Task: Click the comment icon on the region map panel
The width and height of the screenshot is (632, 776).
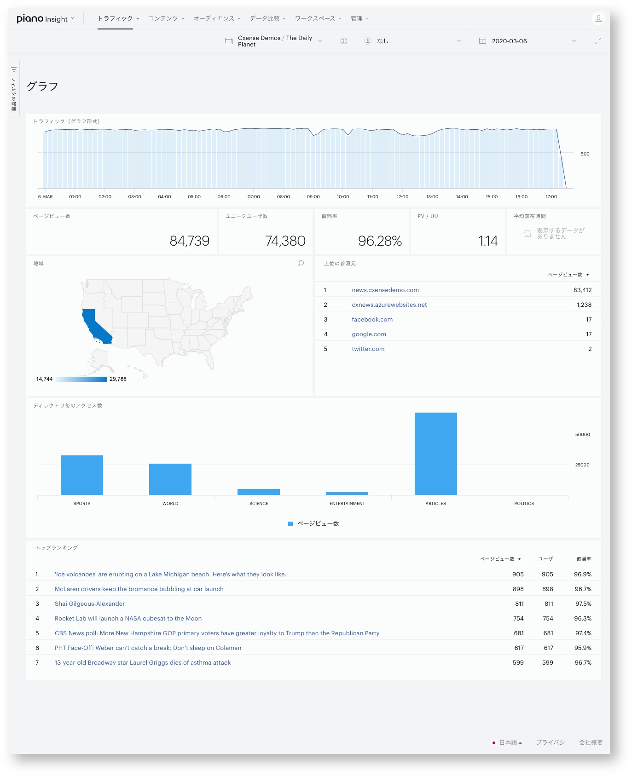Action: coord(301,263)
